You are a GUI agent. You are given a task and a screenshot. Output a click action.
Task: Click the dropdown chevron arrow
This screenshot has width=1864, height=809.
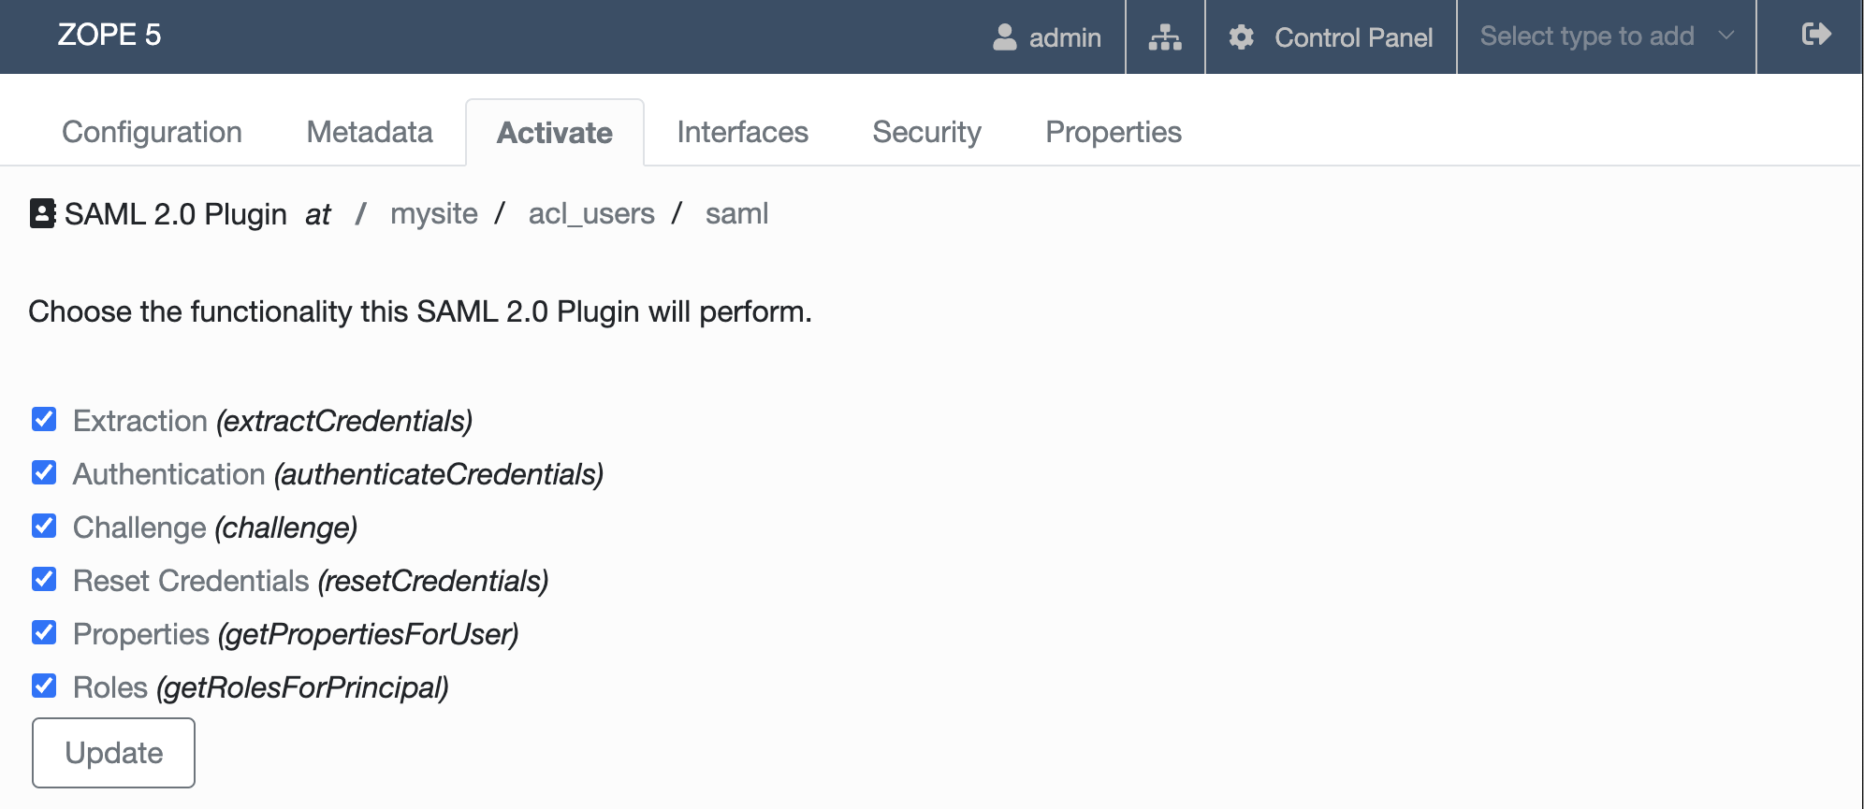1726,36
